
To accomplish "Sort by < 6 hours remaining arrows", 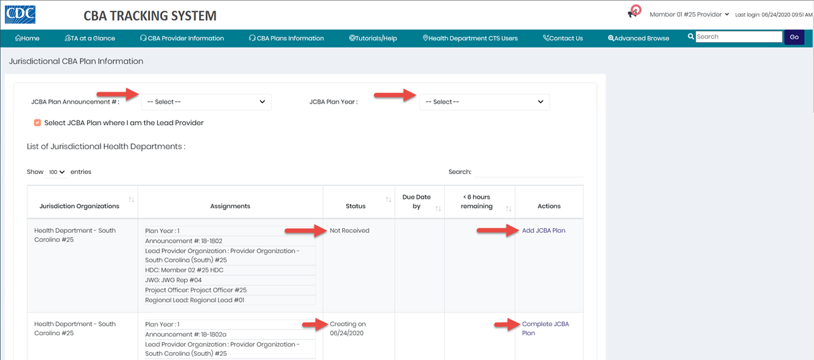I will (508, 209).
